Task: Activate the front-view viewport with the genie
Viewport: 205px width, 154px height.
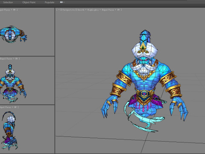Action: pos(27,80)
